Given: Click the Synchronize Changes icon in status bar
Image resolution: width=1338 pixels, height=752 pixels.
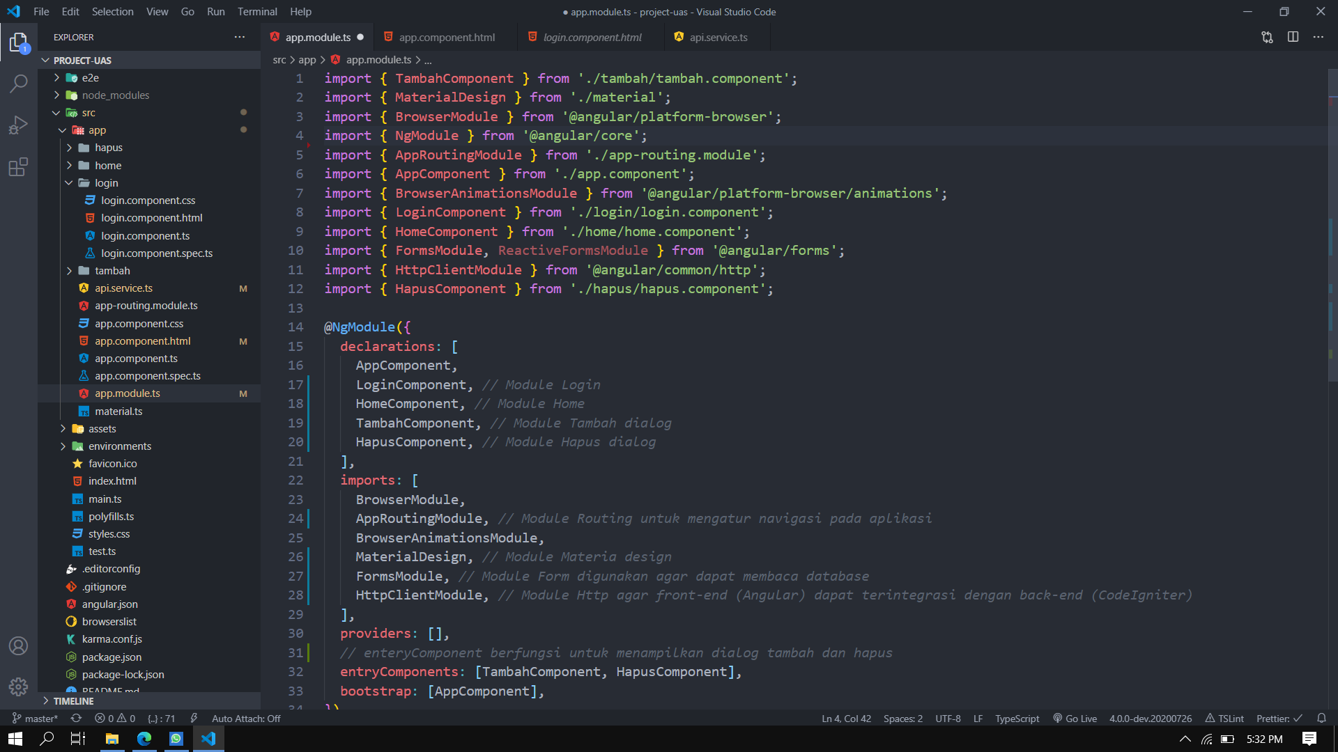Looking at the screenshot, I should click(x=77, y=718).
